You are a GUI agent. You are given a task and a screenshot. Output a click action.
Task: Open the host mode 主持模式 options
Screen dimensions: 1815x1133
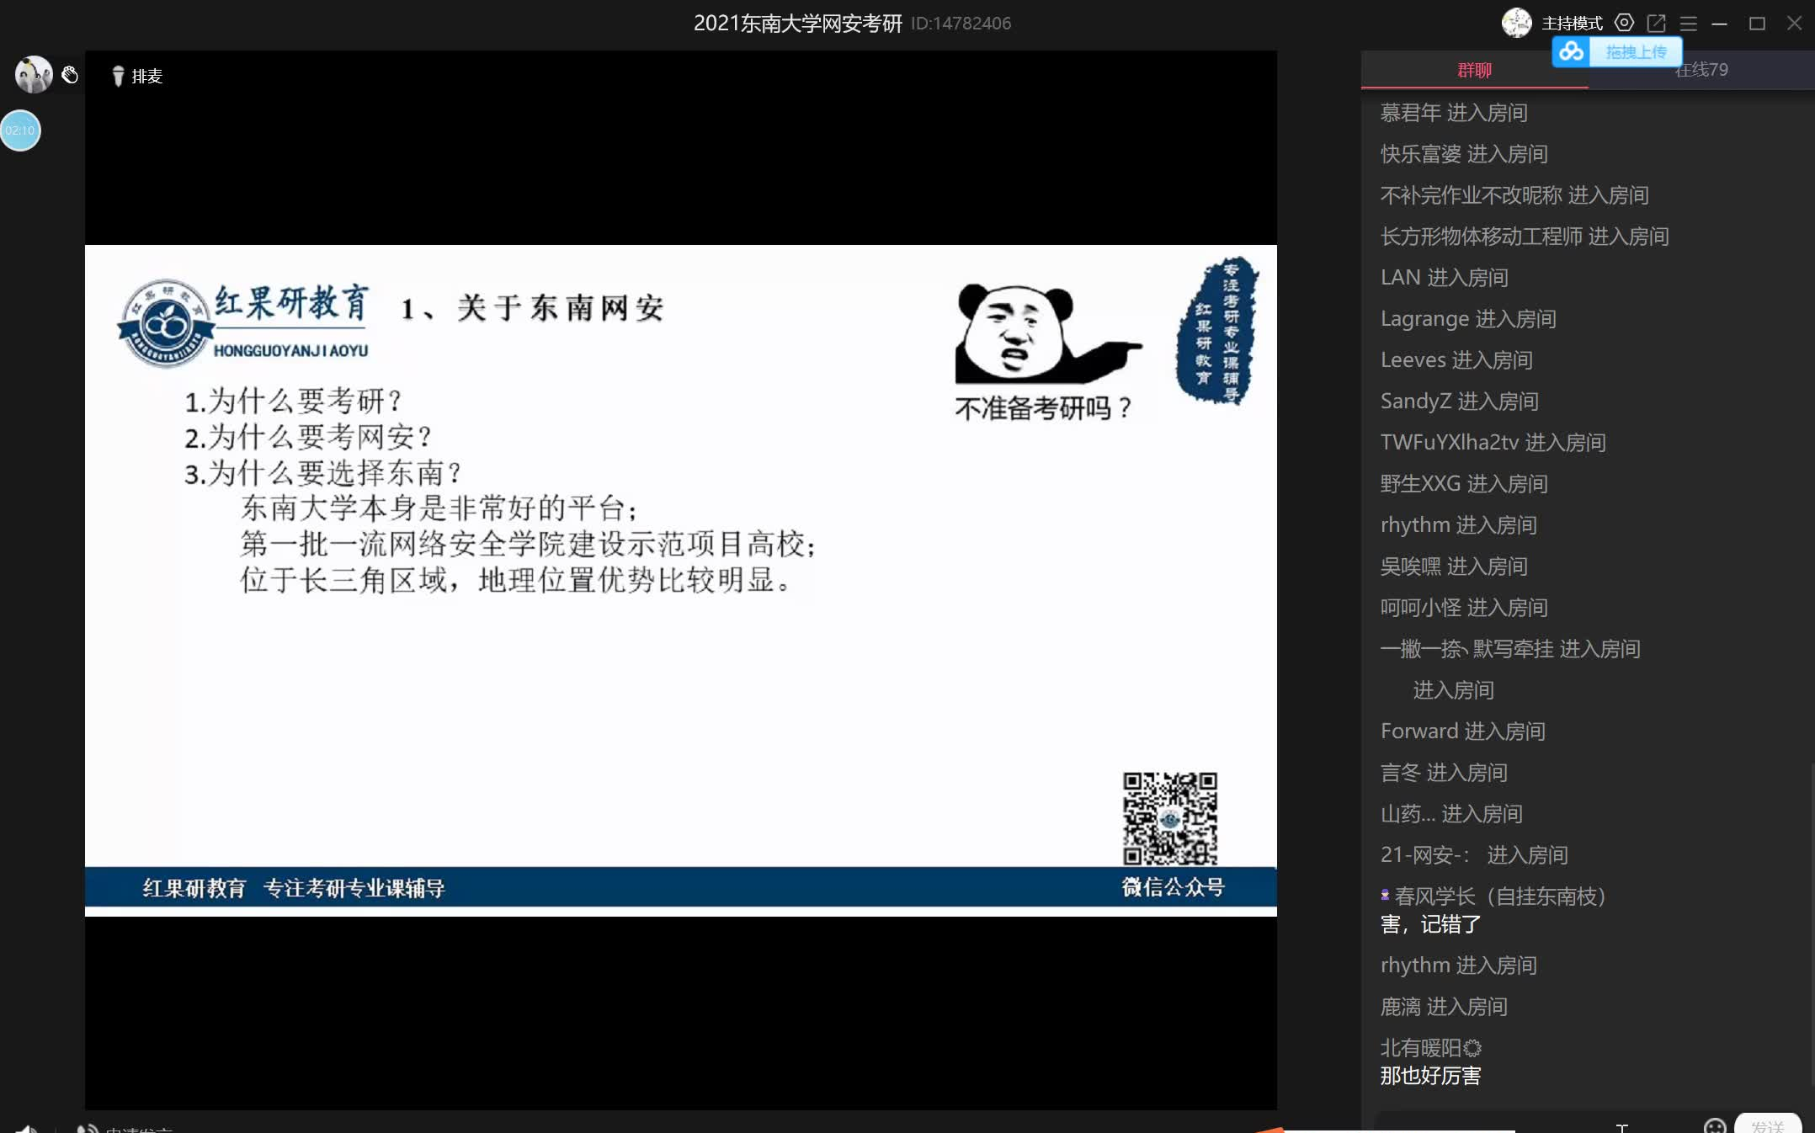point(1571,23)
